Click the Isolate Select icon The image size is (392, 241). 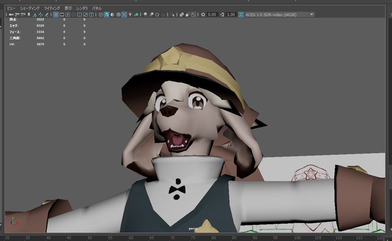point(172,15)
